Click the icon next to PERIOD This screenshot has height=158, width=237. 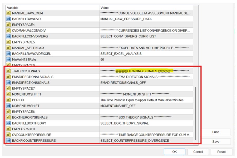coord(8,100)
